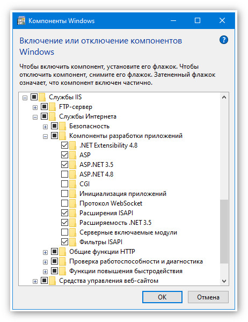Select the Службы IIS tree label
Screen dimensions: 248x322
[x=65, y=97]
